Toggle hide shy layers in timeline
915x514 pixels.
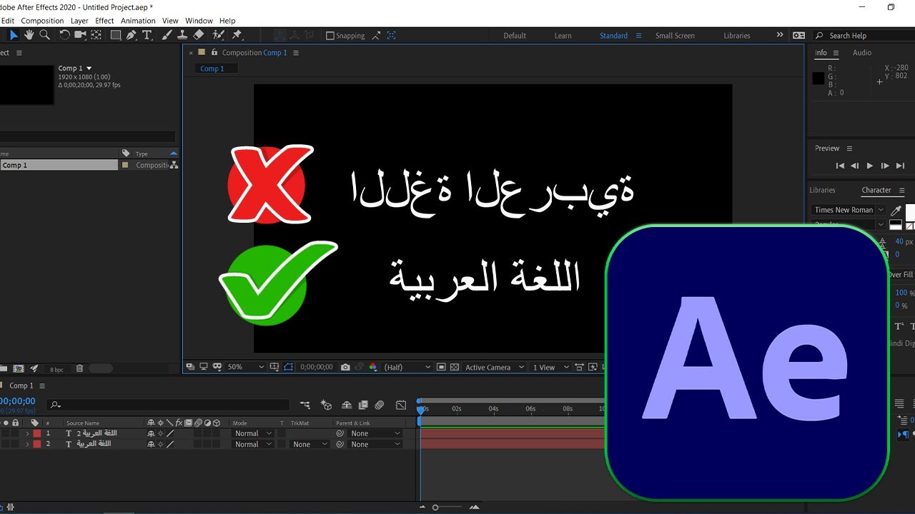tap(347, 405)
